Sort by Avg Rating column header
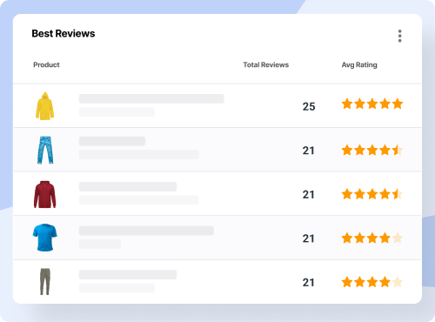Viewport: 435px width, 322px height. point(359,64)
